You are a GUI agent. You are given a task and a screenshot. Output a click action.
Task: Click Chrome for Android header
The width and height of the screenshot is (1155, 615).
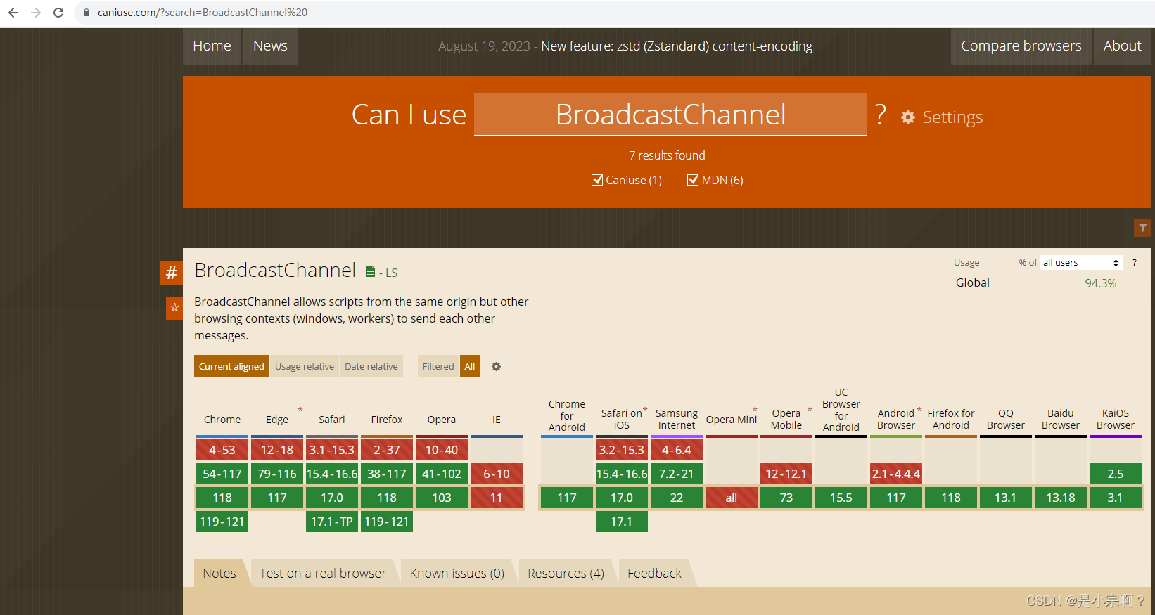(567, 415)
